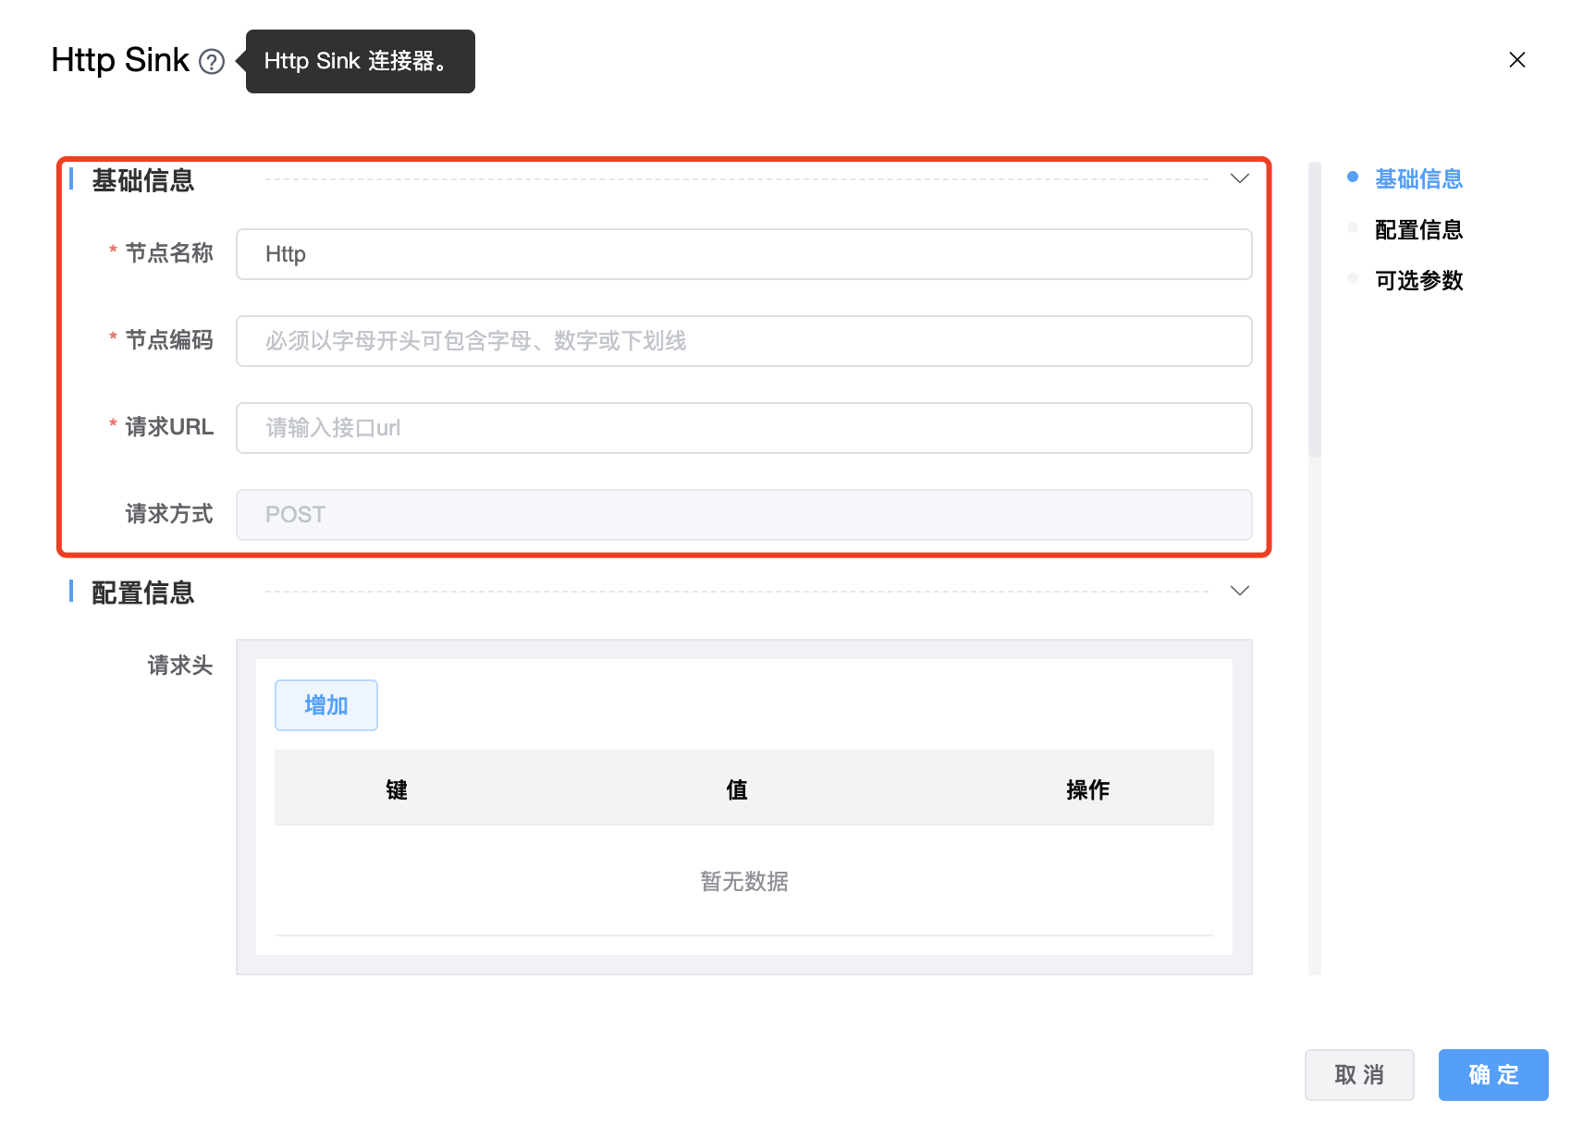Close the Http Sink dialog
The image size is (1583, 1137).
click(1516, 60)
